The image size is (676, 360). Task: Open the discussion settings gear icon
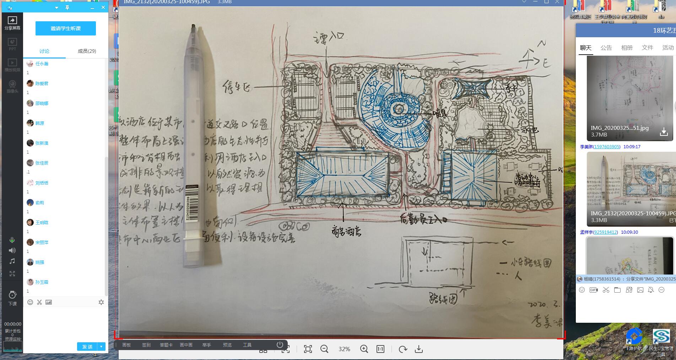click(x=101, y=302)
